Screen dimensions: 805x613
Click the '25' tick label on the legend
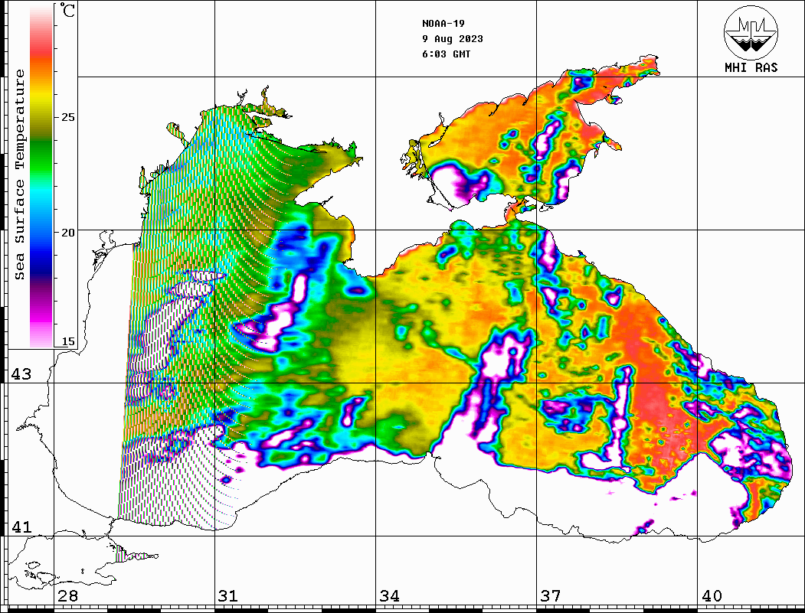point(67,117)
